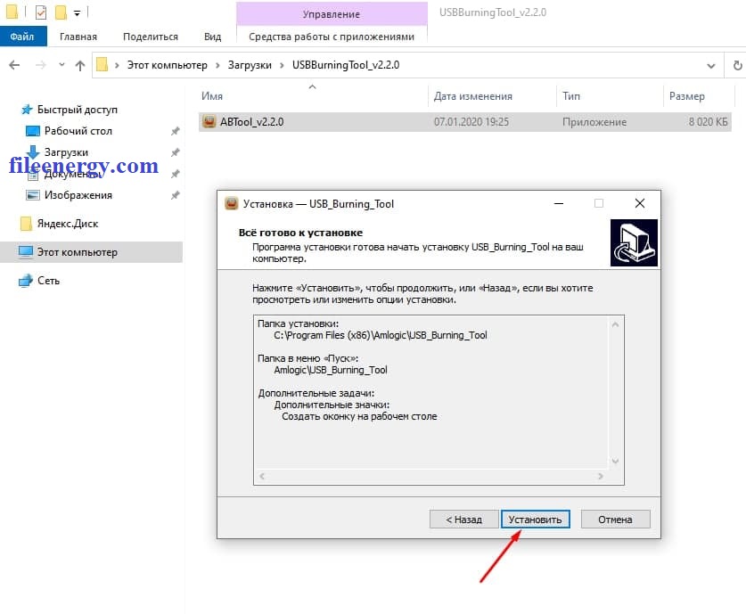
Task: Minimize the USB_Burning_Tool setup dialog
Action: [559, 203]
